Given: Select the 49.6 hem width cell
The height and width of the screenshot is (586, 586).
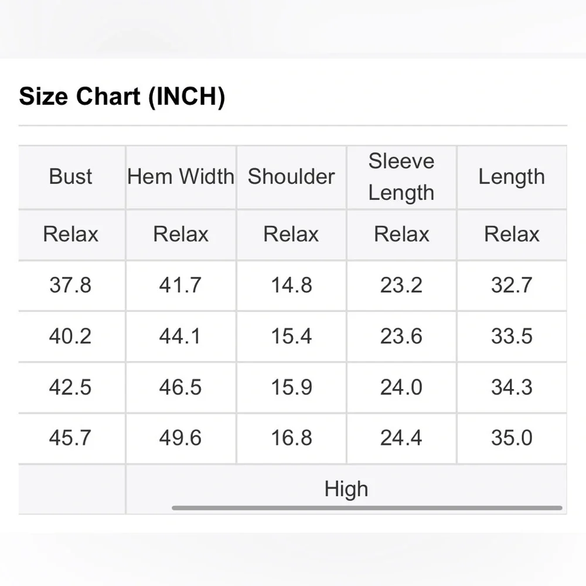Looking at the screenshot, I should pyautogui.click(x=180, y=438).
